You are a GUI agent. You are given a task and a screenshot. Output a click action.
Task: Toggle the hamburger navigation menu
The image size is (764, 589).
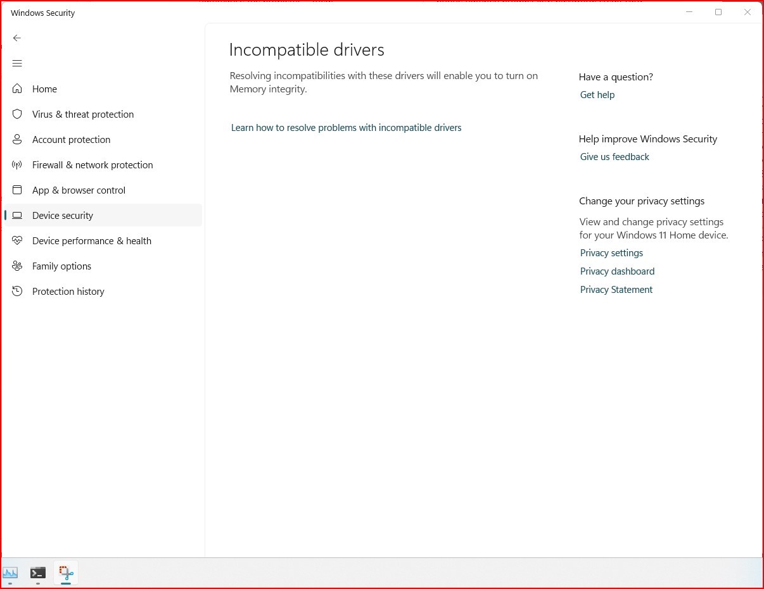point(17,63)
